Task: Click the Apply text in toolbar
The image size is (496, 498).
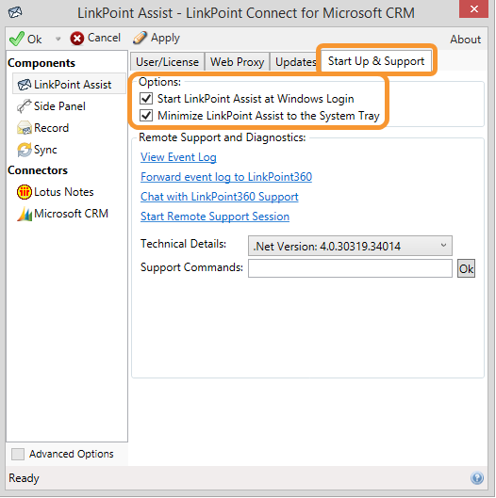Action: click(165, 38)
